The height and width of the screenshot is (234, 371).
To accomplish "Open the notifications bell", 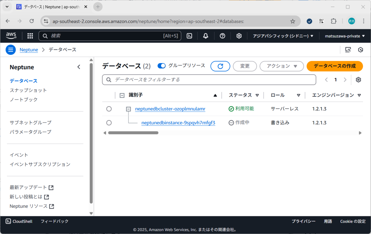I will 206,36.
